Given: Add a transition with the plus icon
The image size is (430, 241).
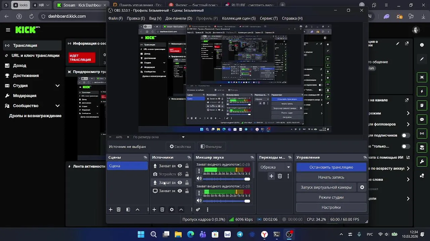Looking at the screenshot, I should tap(271, 176).
